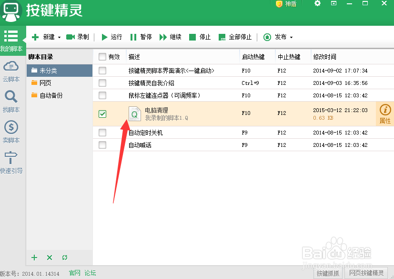Check the 鼠标左键连点器 row checkbox
Viewport: 394px width, 279px height.
102,95
